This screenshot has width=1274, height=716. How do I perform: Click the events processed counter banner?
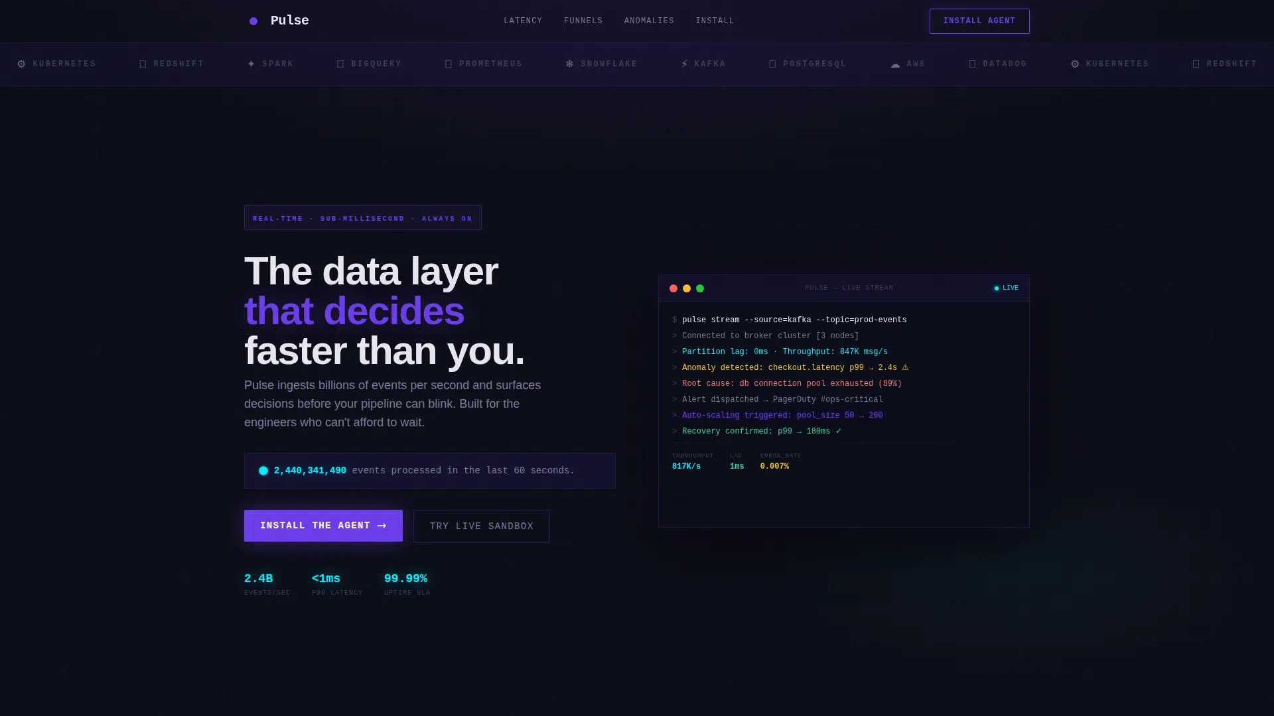(430, 471)
